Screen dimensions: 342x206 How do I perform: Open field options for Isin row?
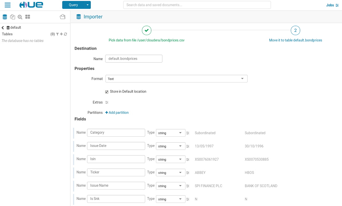[x=188, y=159]
